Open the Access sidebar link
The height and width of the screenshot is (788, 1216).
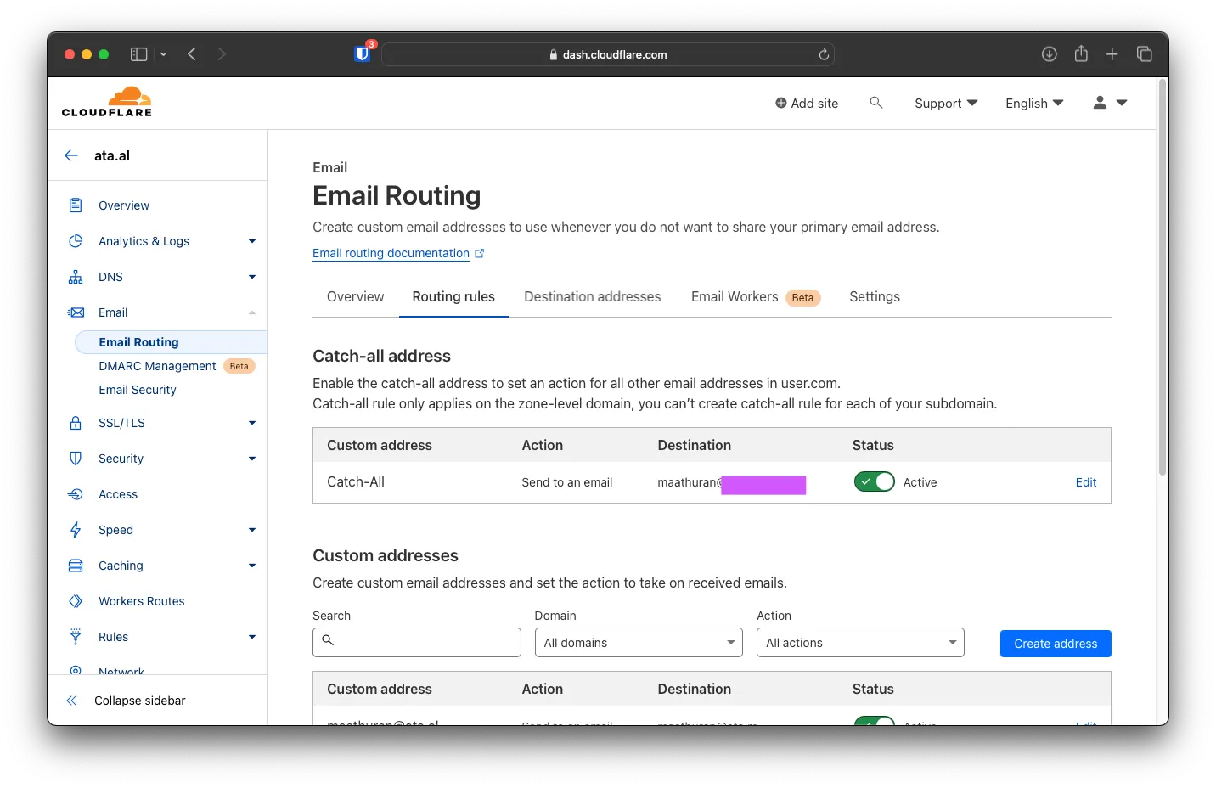click(x=118, y=494)
